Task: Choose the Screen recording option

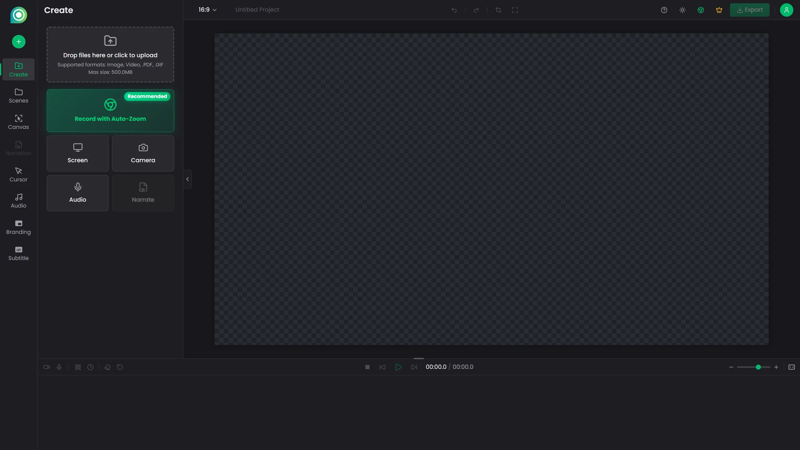Action: (78, 153)
